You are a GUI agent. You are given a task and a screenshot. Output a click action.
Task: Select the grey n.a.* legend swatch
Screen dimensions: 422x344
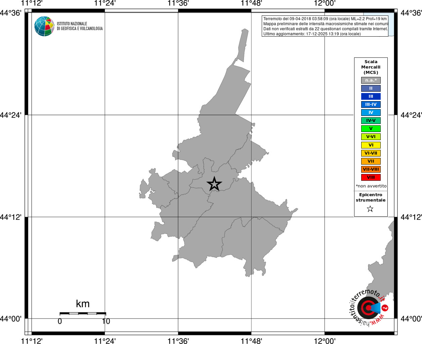click(x=371, y=80)
